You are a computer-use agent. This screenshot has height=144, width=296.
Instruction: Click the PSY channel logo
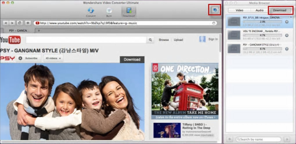[7, 58]
